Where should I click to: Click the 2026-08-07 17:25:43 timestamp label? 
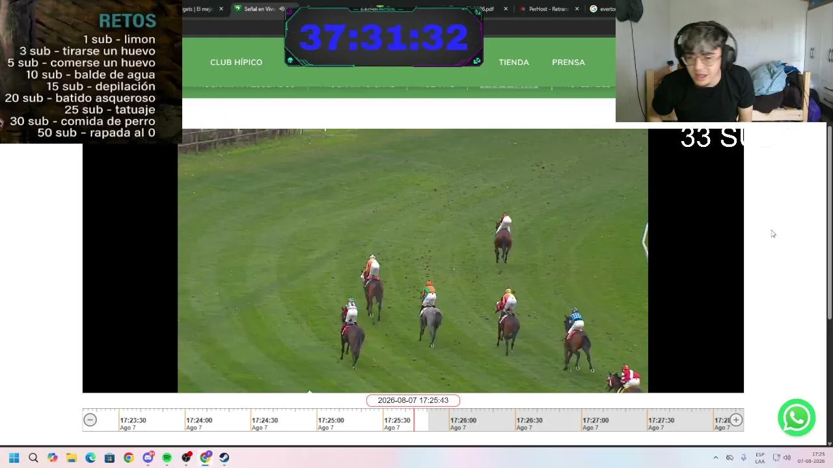point(413,400)
